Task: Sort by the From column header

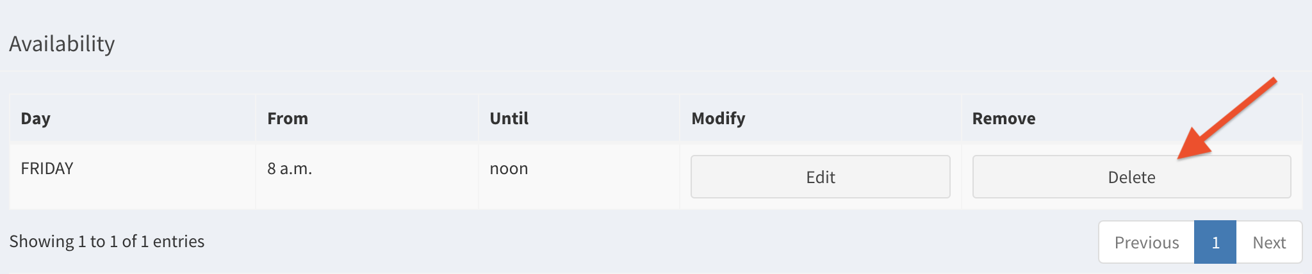Action: click(288, 118)
